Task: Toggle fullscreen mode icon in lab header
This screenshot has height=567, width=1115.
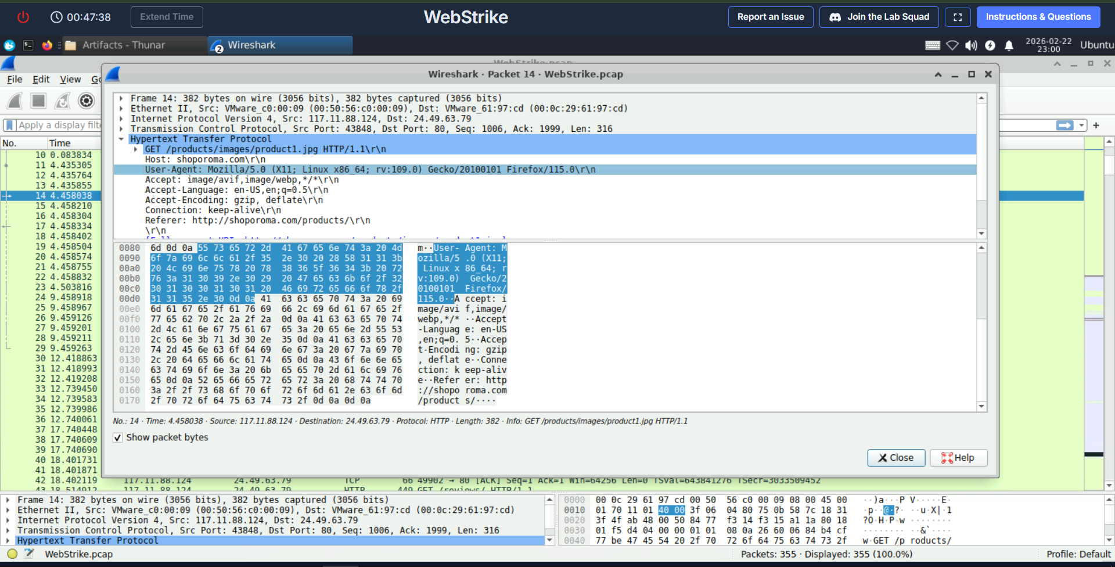Action: coord(958,17)
